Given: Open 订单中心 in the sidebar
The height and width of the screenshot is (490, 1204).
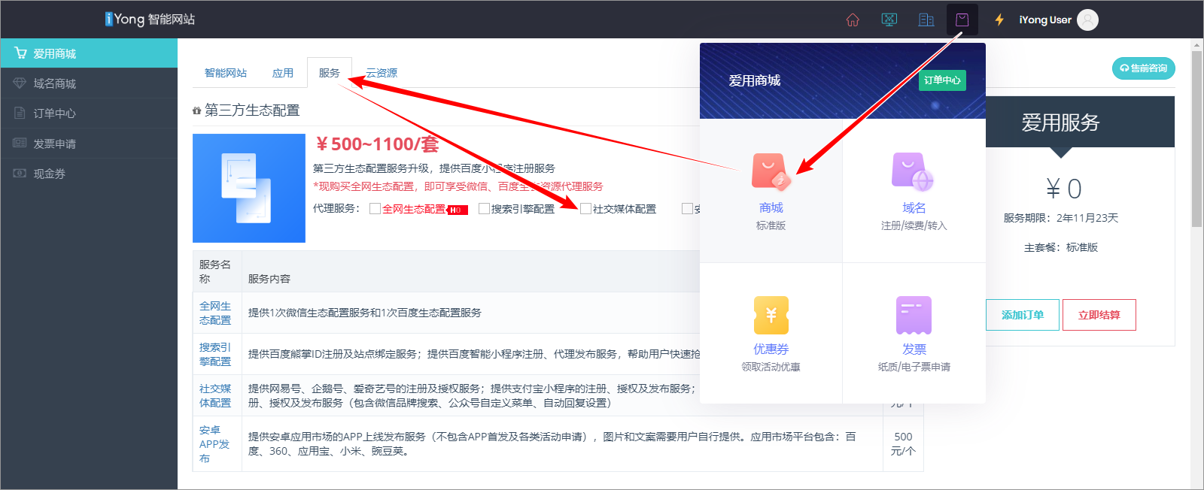Looking at the screenshot, I should [x=89, y=113].
